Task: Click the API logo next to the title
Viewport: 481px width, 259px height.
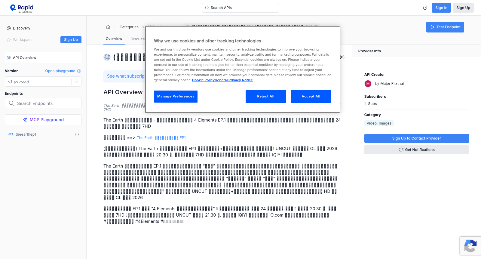Action: [x=107, y=57]
